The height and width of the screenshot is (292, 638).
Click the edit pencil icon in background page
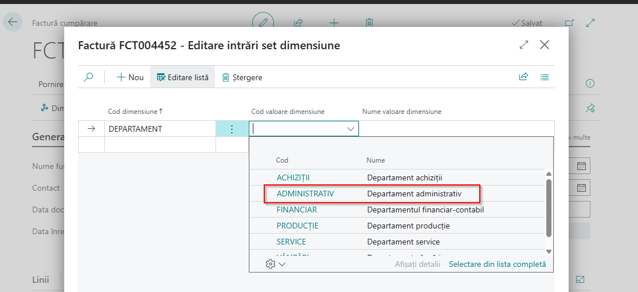[263, 22]
